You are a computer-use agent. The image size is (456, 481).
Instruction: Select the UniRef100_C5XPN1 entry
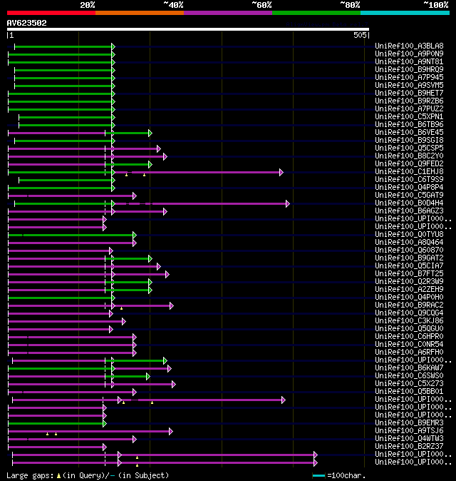tap(409, 116)
